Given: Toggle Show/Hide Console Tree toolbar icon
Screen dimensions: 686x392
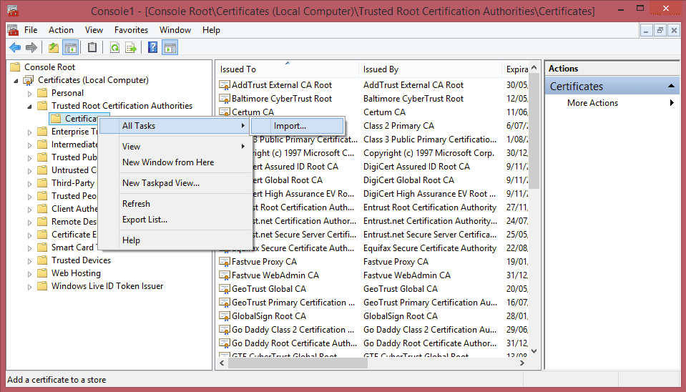Looking at the screenshot, I should 70,47.
